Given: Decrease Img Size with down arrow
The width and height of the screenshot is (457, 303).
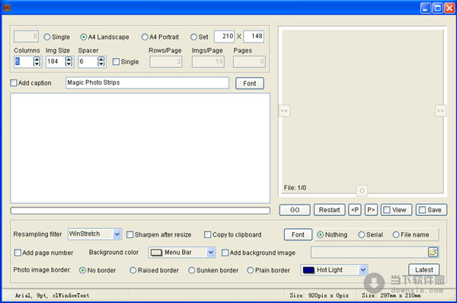Looking at the screenshot, I should 69,64.
